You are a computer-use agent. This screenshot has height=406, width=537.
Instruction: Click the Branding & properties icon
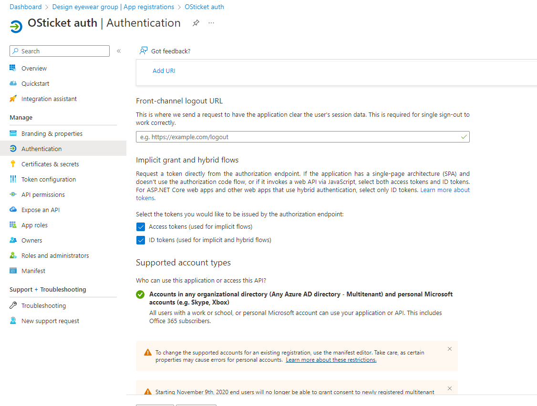13,133
